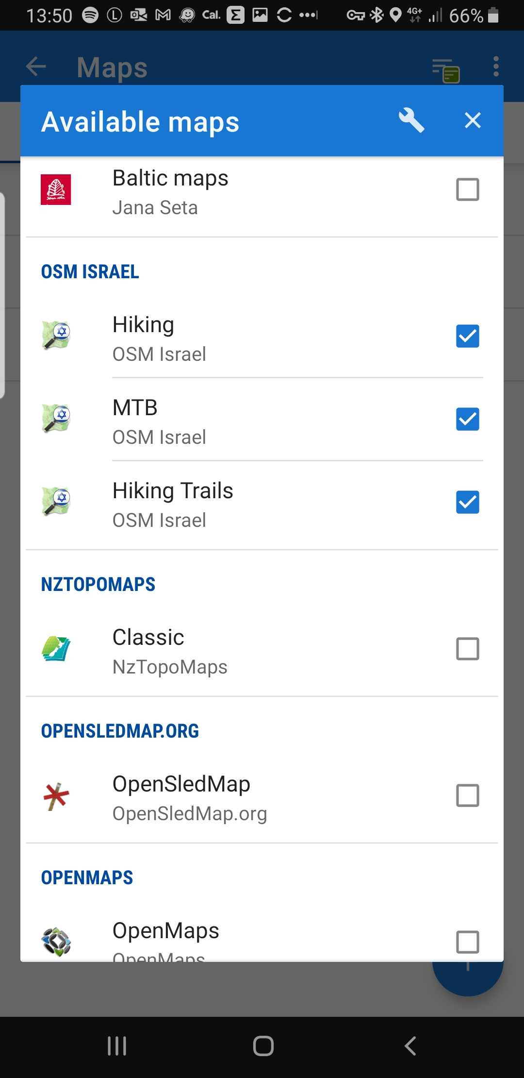This screenshot has width=524, height=1078.
Task: Enable the NzTopoMaps Classic checkbox
Action: coord(467,649)
